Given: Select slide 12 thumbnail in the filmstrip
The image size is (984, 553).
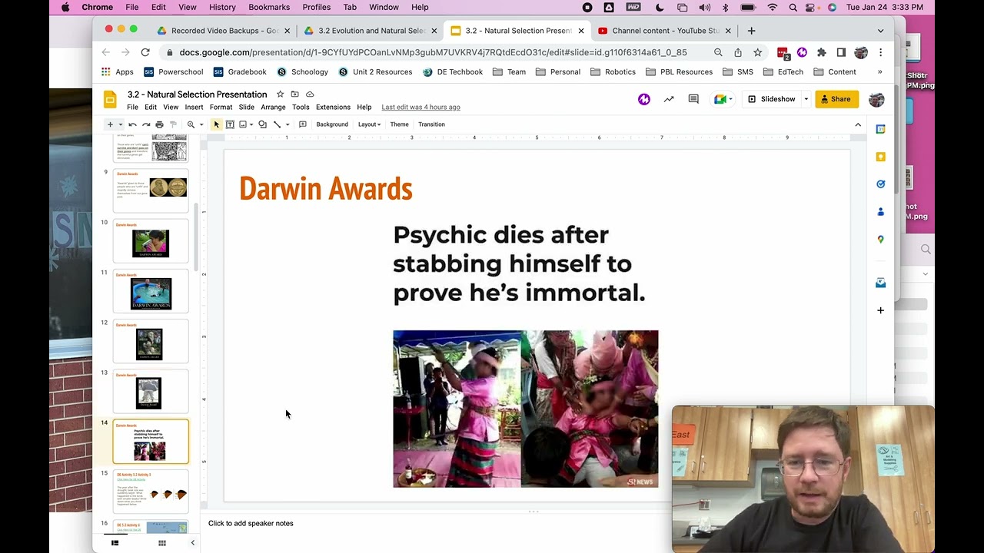Looking at the screenshot, I should (x=151, y=342).
